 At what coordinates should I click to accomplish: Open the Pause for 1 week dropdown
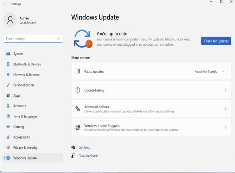tap(210, 71)
